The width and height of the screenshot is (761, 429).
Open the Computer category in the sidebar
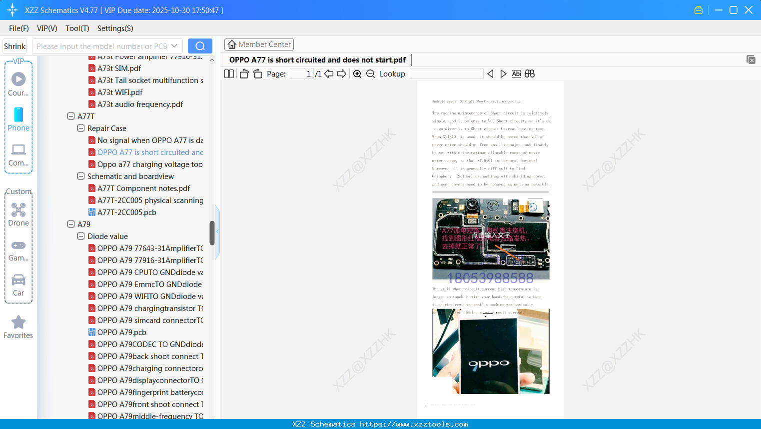[18, 154]
